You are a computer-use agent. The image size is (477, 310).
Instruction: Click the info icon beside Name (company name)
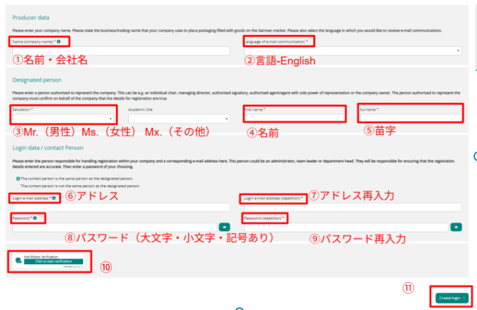pyautogui.click(x=59, y=41)
